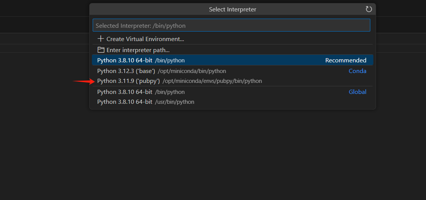Screen dimensions: 426x200
Task: Pick Python 3.11.9 ('pubpy') interpreter
Action: (x=128, y=81)
